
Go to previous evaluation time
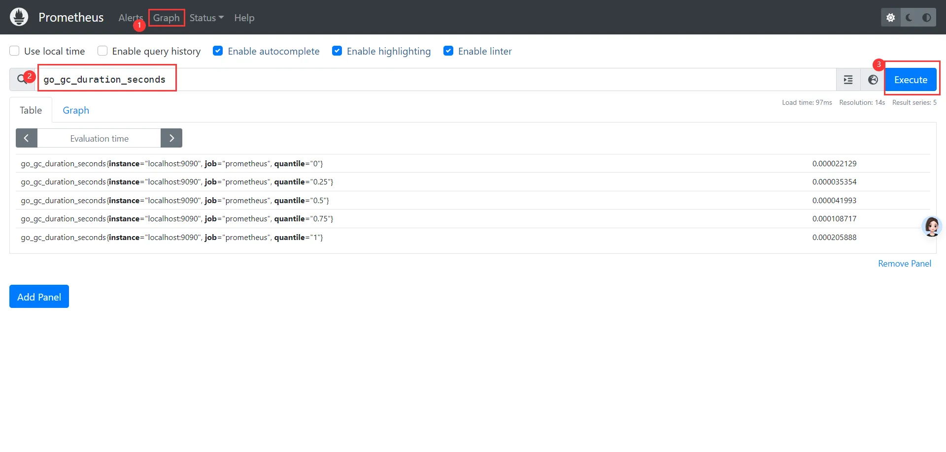click(x=27, y=138)
